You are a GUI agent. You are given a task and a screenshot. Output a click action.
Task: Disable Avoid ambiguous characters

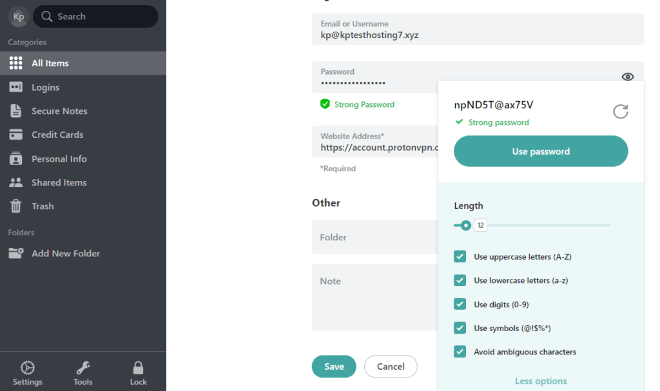coord(460,352)
